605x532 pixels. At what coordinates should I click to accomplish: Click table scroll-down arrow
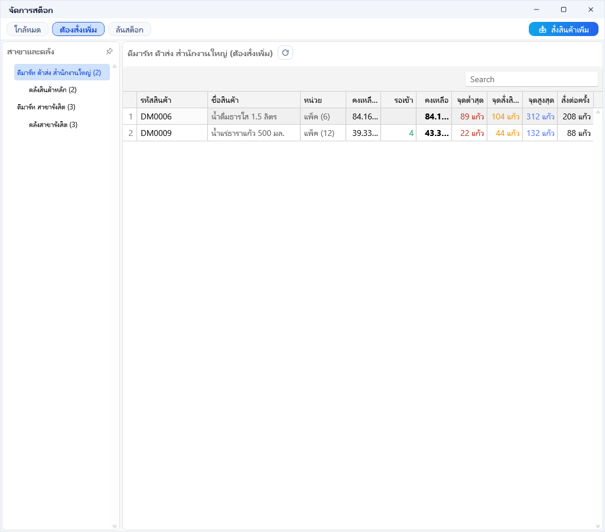click(x=598, y=526)
